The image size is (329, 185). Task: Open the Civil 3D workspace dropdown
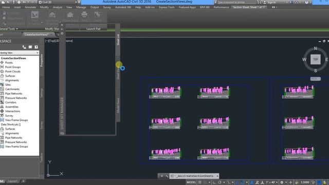(x=58, y=2)
